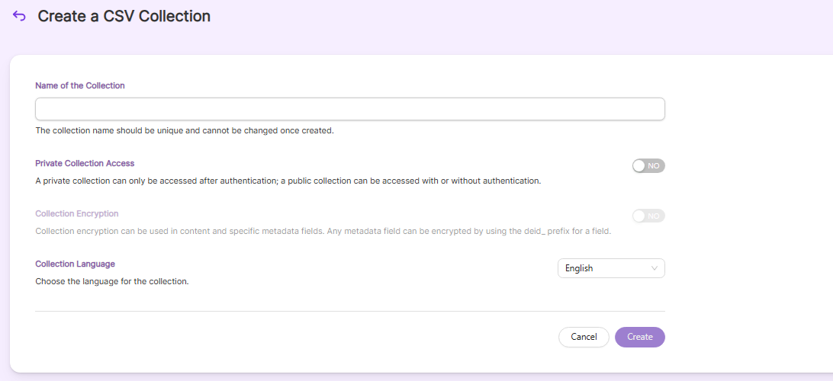
Task: Toggle the Private Collection Access switch
Action: [648, 166]
